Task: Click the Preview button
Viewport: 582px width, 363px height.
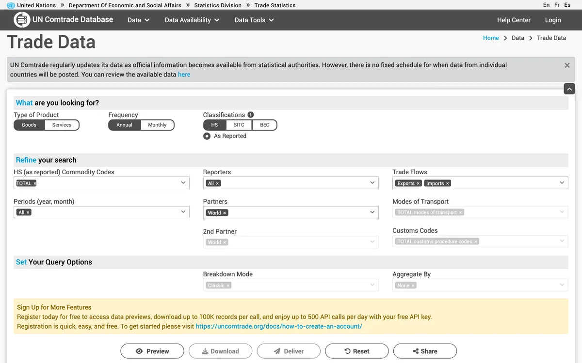Action: coord(152,351)
